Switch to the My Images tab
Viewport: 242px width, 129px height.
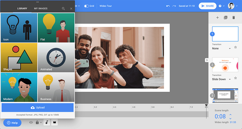click(x=41, y=8)
